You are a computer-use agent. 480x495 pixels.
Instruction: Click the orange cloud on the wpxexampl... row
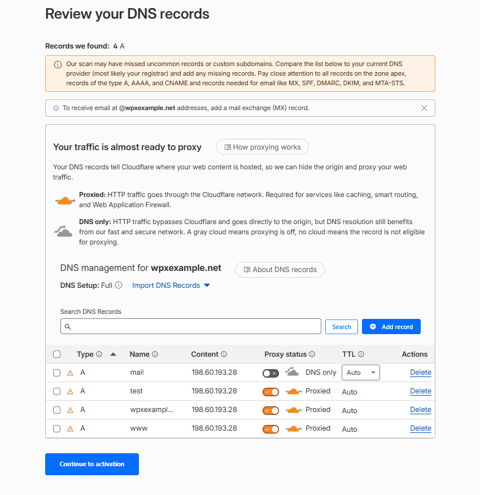pos(294,410)
